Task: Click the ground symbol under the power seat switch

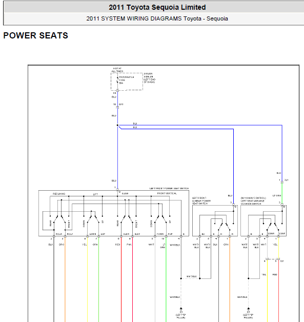Action: 181,309
